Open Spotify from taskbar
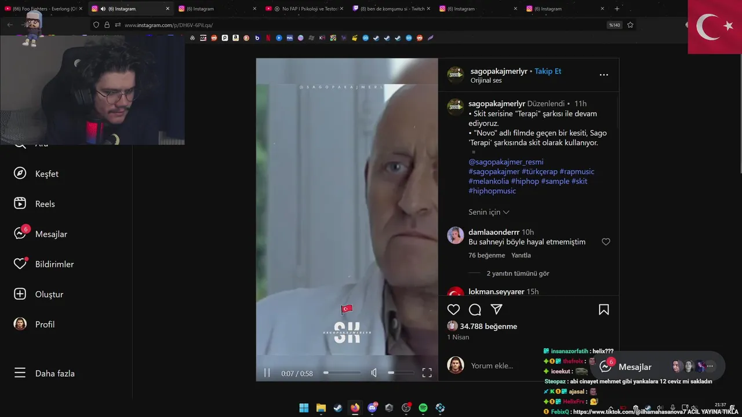Image resolution: width=742 pixels, height=417 pixels. (423, 408)
